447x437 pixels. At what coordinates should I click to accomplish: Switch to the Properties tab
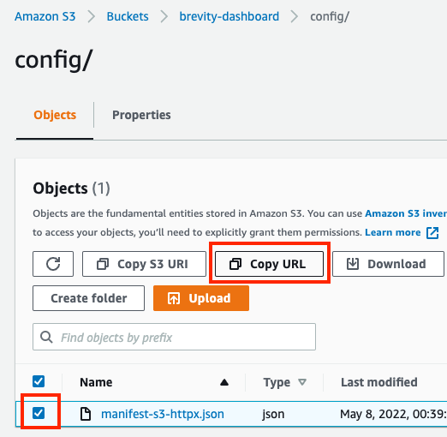coord(141,115)
